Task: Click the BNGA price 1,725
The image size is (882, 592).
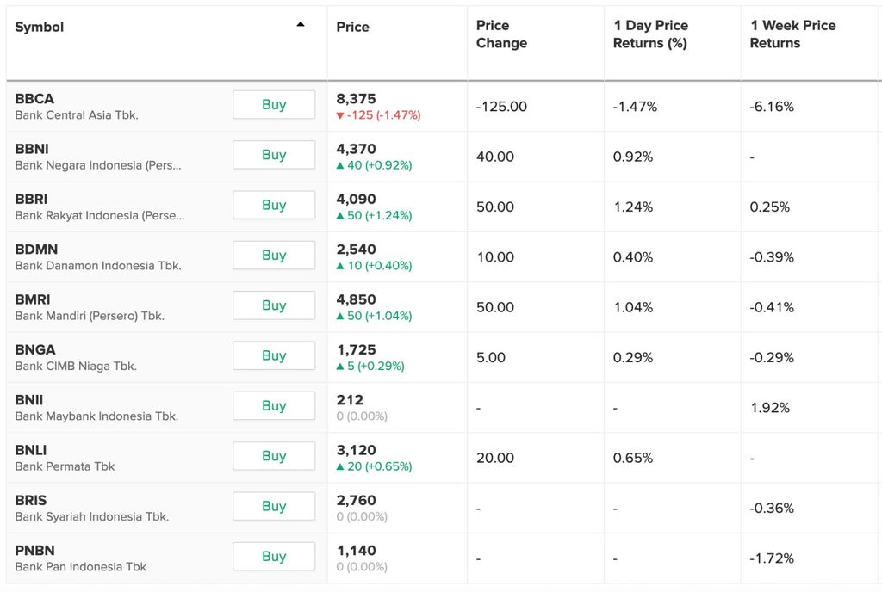Action: pyautogui.click(x=356, y=350)
